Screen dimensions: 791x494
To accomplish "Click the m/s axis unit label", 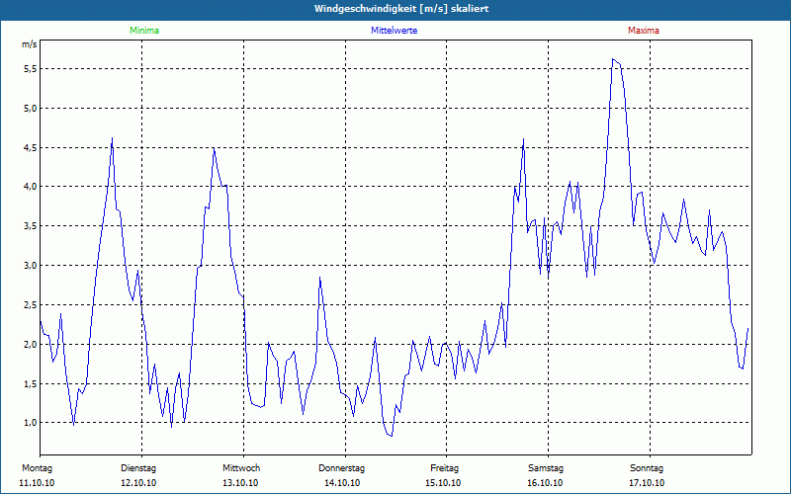I will pos(29,44).
